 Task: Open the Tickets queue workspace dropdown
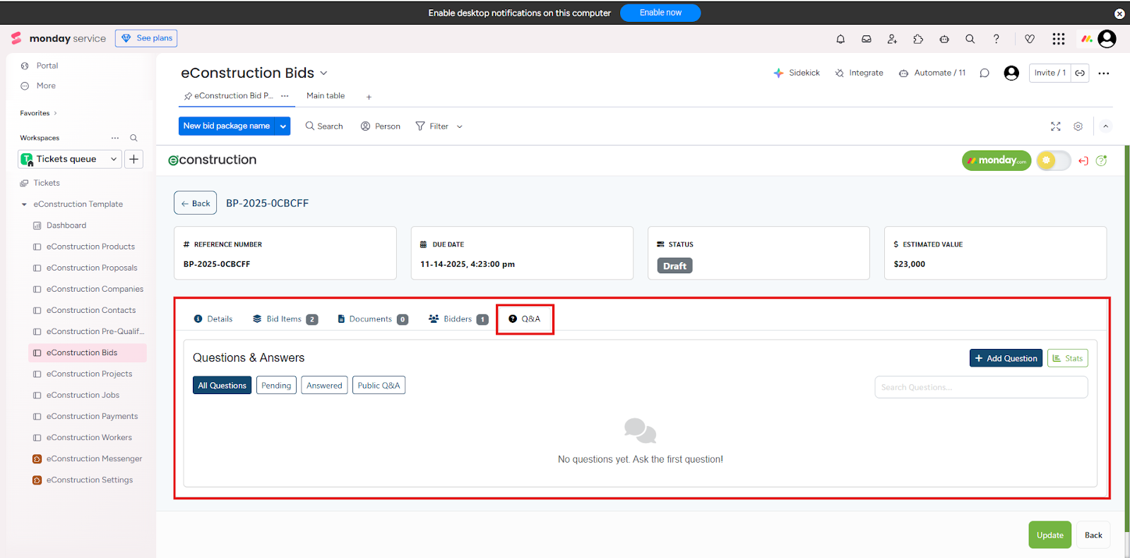70,159
